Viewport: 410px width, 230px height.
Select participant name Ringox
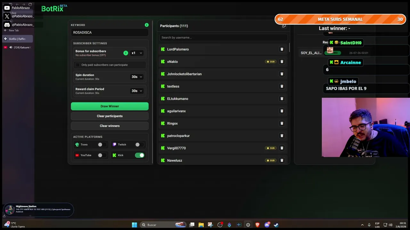[x=172, y=123]
